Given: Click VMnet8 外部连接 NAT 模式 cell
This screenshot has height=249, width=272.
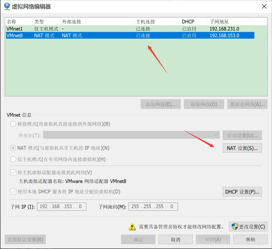Looking at the screenshot, I should pyautogui.click(x=72, y=35).
